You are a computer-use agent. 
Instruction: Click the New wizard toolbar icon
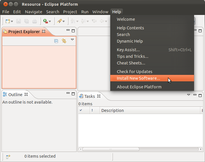click(x=8, y=21)
